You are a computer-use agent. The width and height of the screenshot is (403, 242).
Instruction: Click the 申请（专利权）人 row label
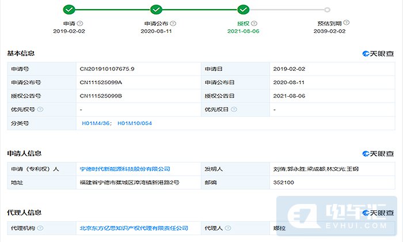(x=35, y=169)
